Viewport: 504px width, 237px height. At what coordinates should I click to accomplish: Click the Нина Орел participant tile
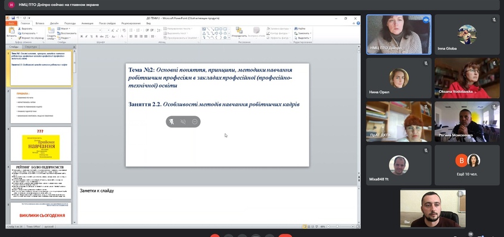coord(399,78)
